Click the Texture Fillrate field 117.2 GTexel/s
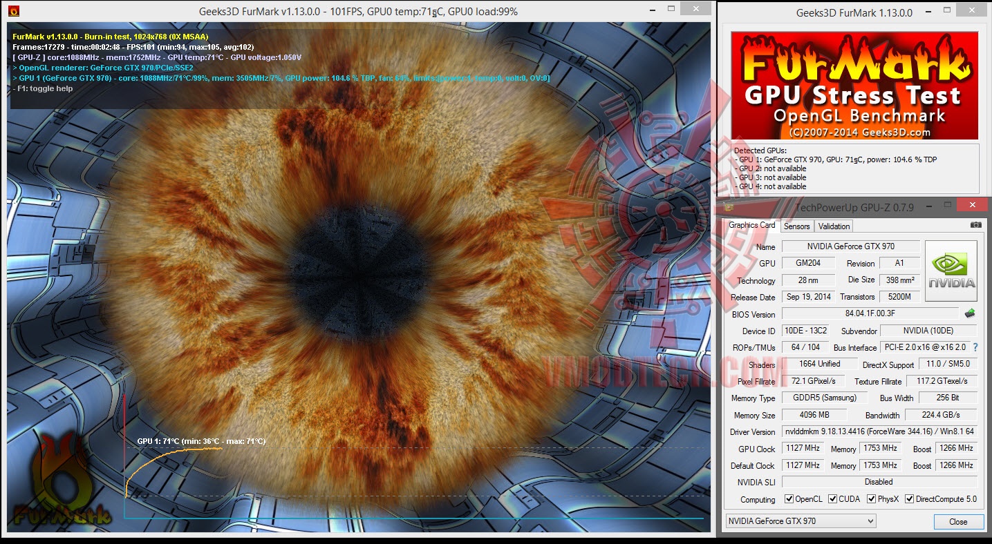The image size is (992, 544). point(942,381)
